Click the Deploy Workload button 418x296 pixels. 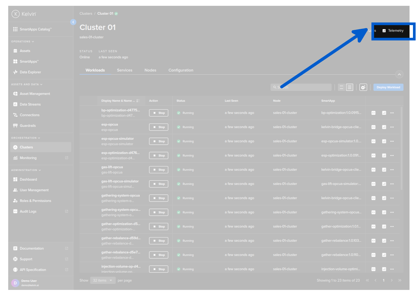tap(388, 87)
